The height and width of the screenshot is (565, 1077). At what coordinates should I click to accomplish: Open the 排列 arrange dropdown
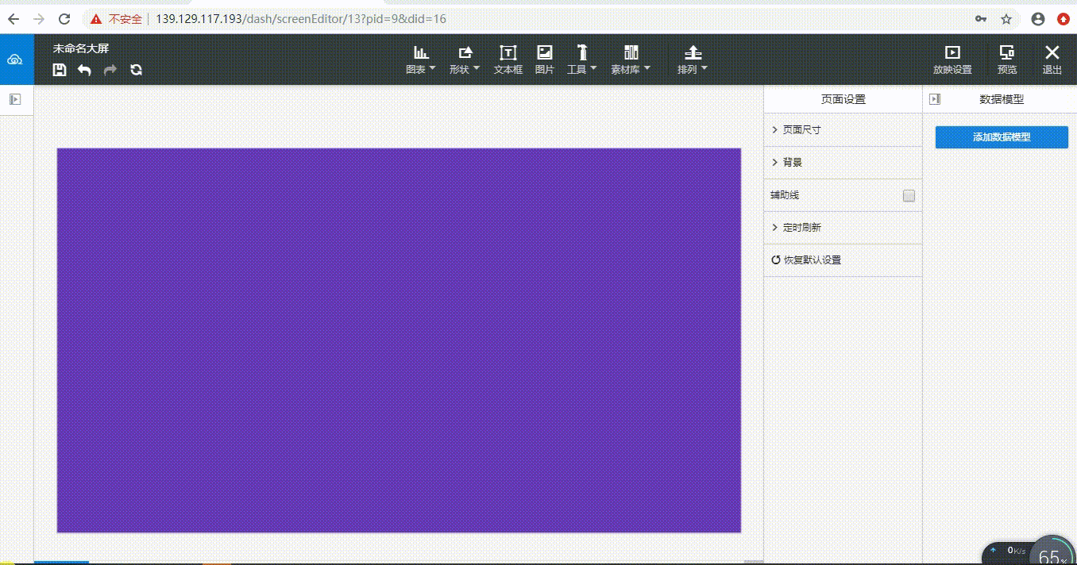pos(693,60)
